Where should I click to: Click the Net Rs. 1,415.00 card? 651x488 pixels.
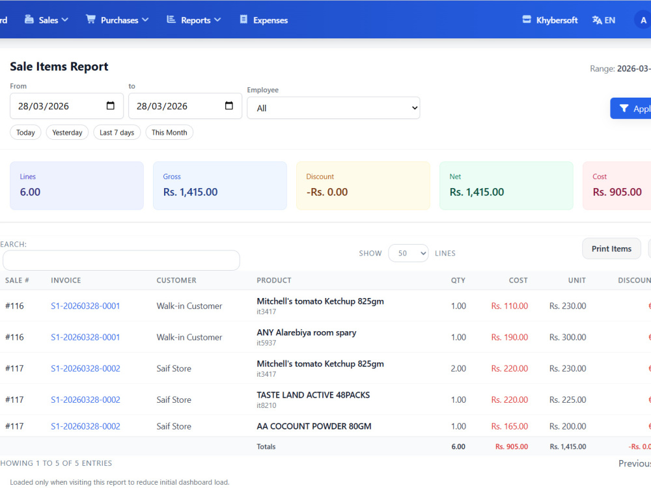coord(506,185)
